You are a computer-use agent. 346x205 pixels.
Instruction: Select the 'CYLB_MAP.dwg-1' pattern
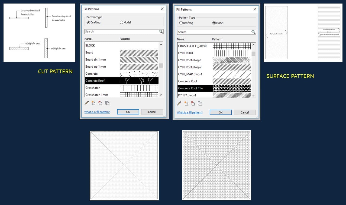pos(214,74)
